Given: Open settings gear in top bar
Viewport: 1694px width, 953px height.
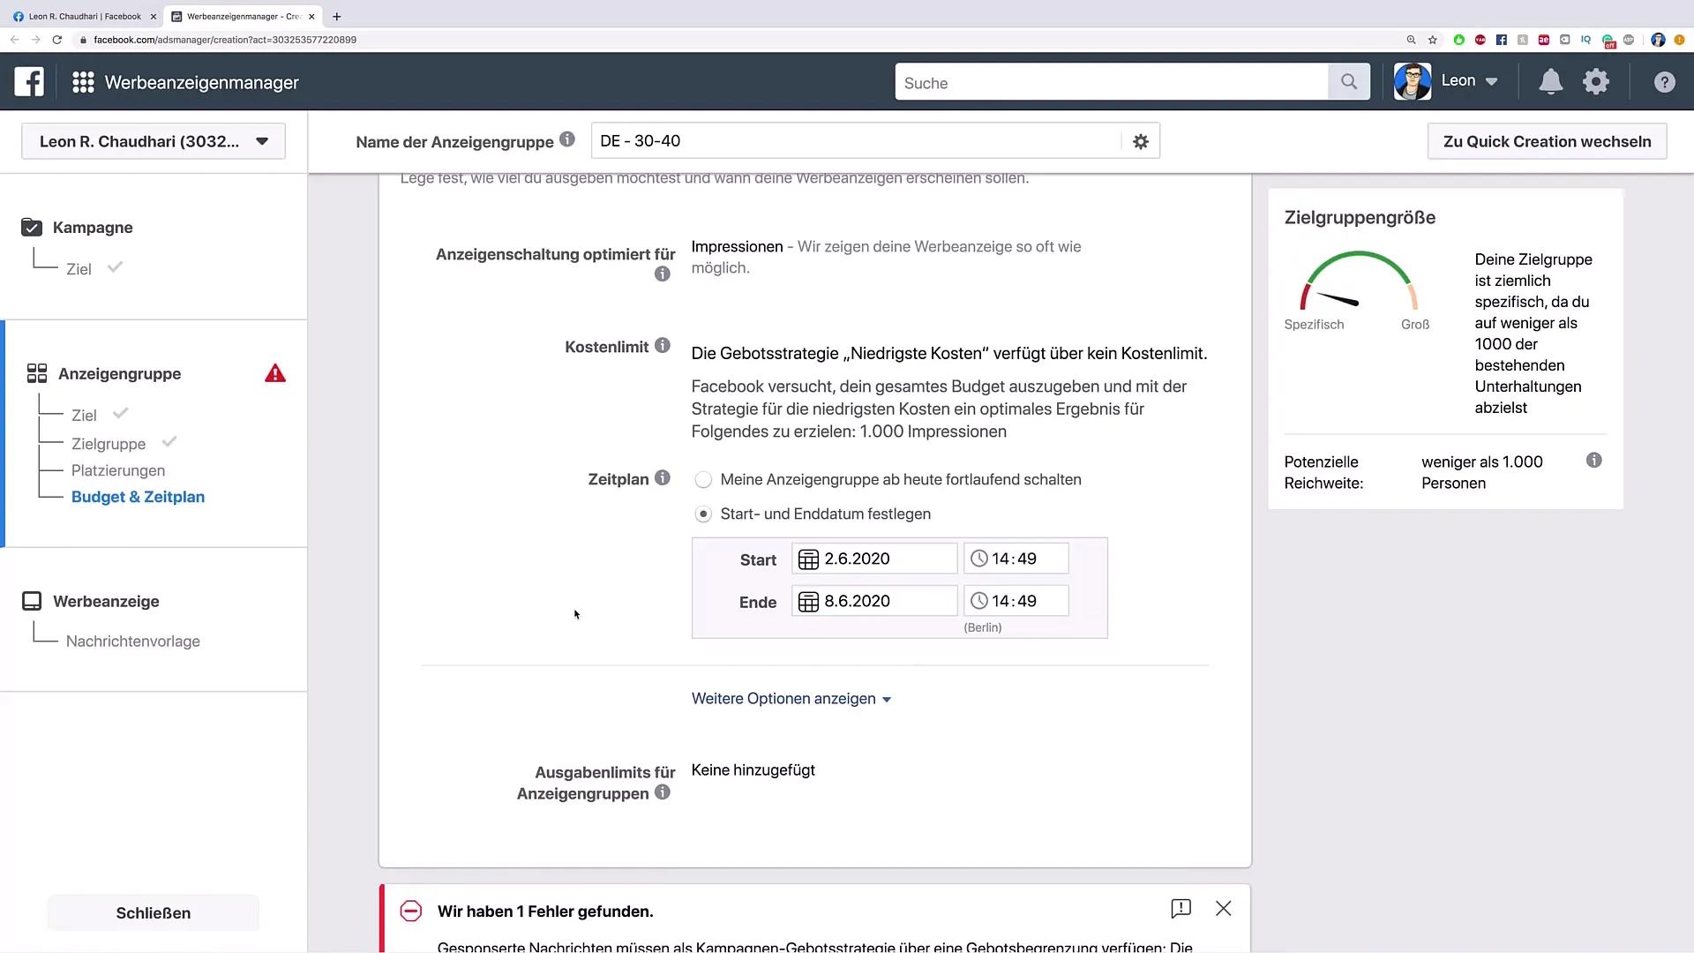Looking at the screenshot, I should [1596, 82].
